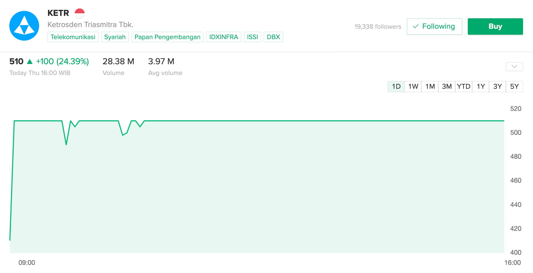Click the 420 price axis label
The height and width of the screenshot is (273, 533).
pyautogui.click(x=516, y=229)
